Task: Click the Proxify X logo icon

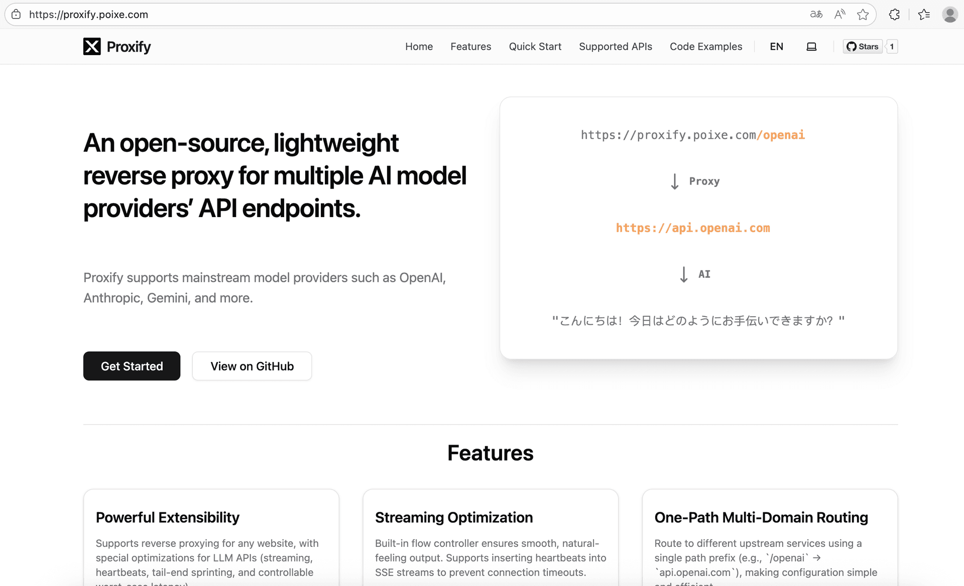Action: pos(92,47)
